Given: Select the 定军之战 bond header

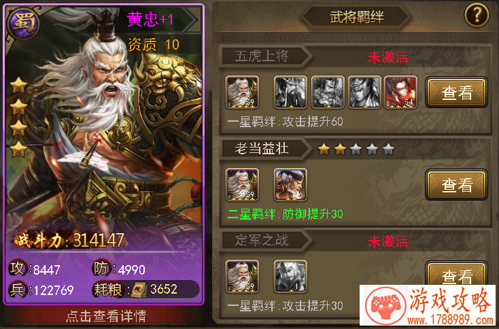Looking at the screenshot, I should point(262,240).
